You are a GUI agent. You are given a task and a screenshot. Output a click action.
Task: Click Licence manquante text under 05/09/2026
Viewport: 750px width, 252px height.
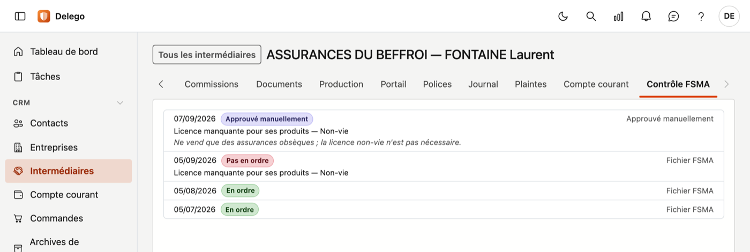[261, 173]
